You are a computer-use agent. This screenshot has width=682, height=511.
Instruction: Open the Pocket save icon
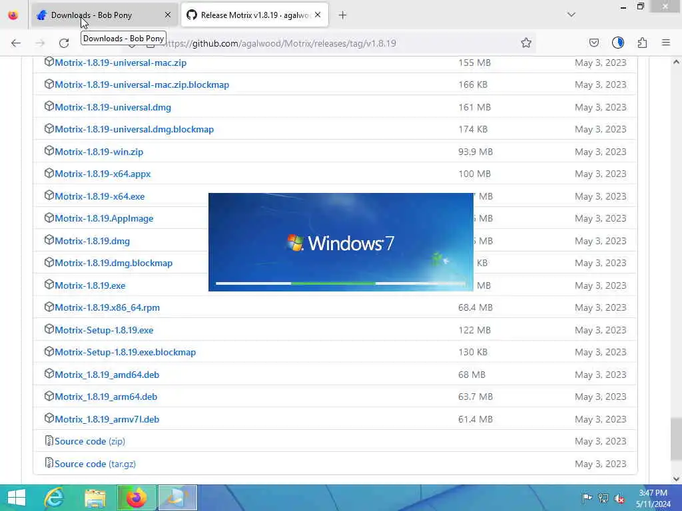click(593, 43)
